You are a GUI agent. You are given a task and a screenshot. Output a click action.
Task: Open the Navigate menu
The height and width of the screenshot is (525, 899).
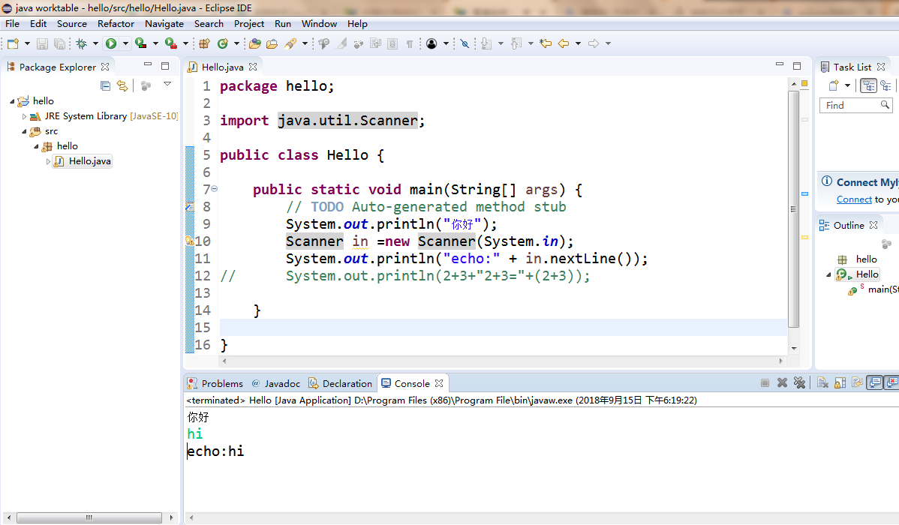point(164,23)
